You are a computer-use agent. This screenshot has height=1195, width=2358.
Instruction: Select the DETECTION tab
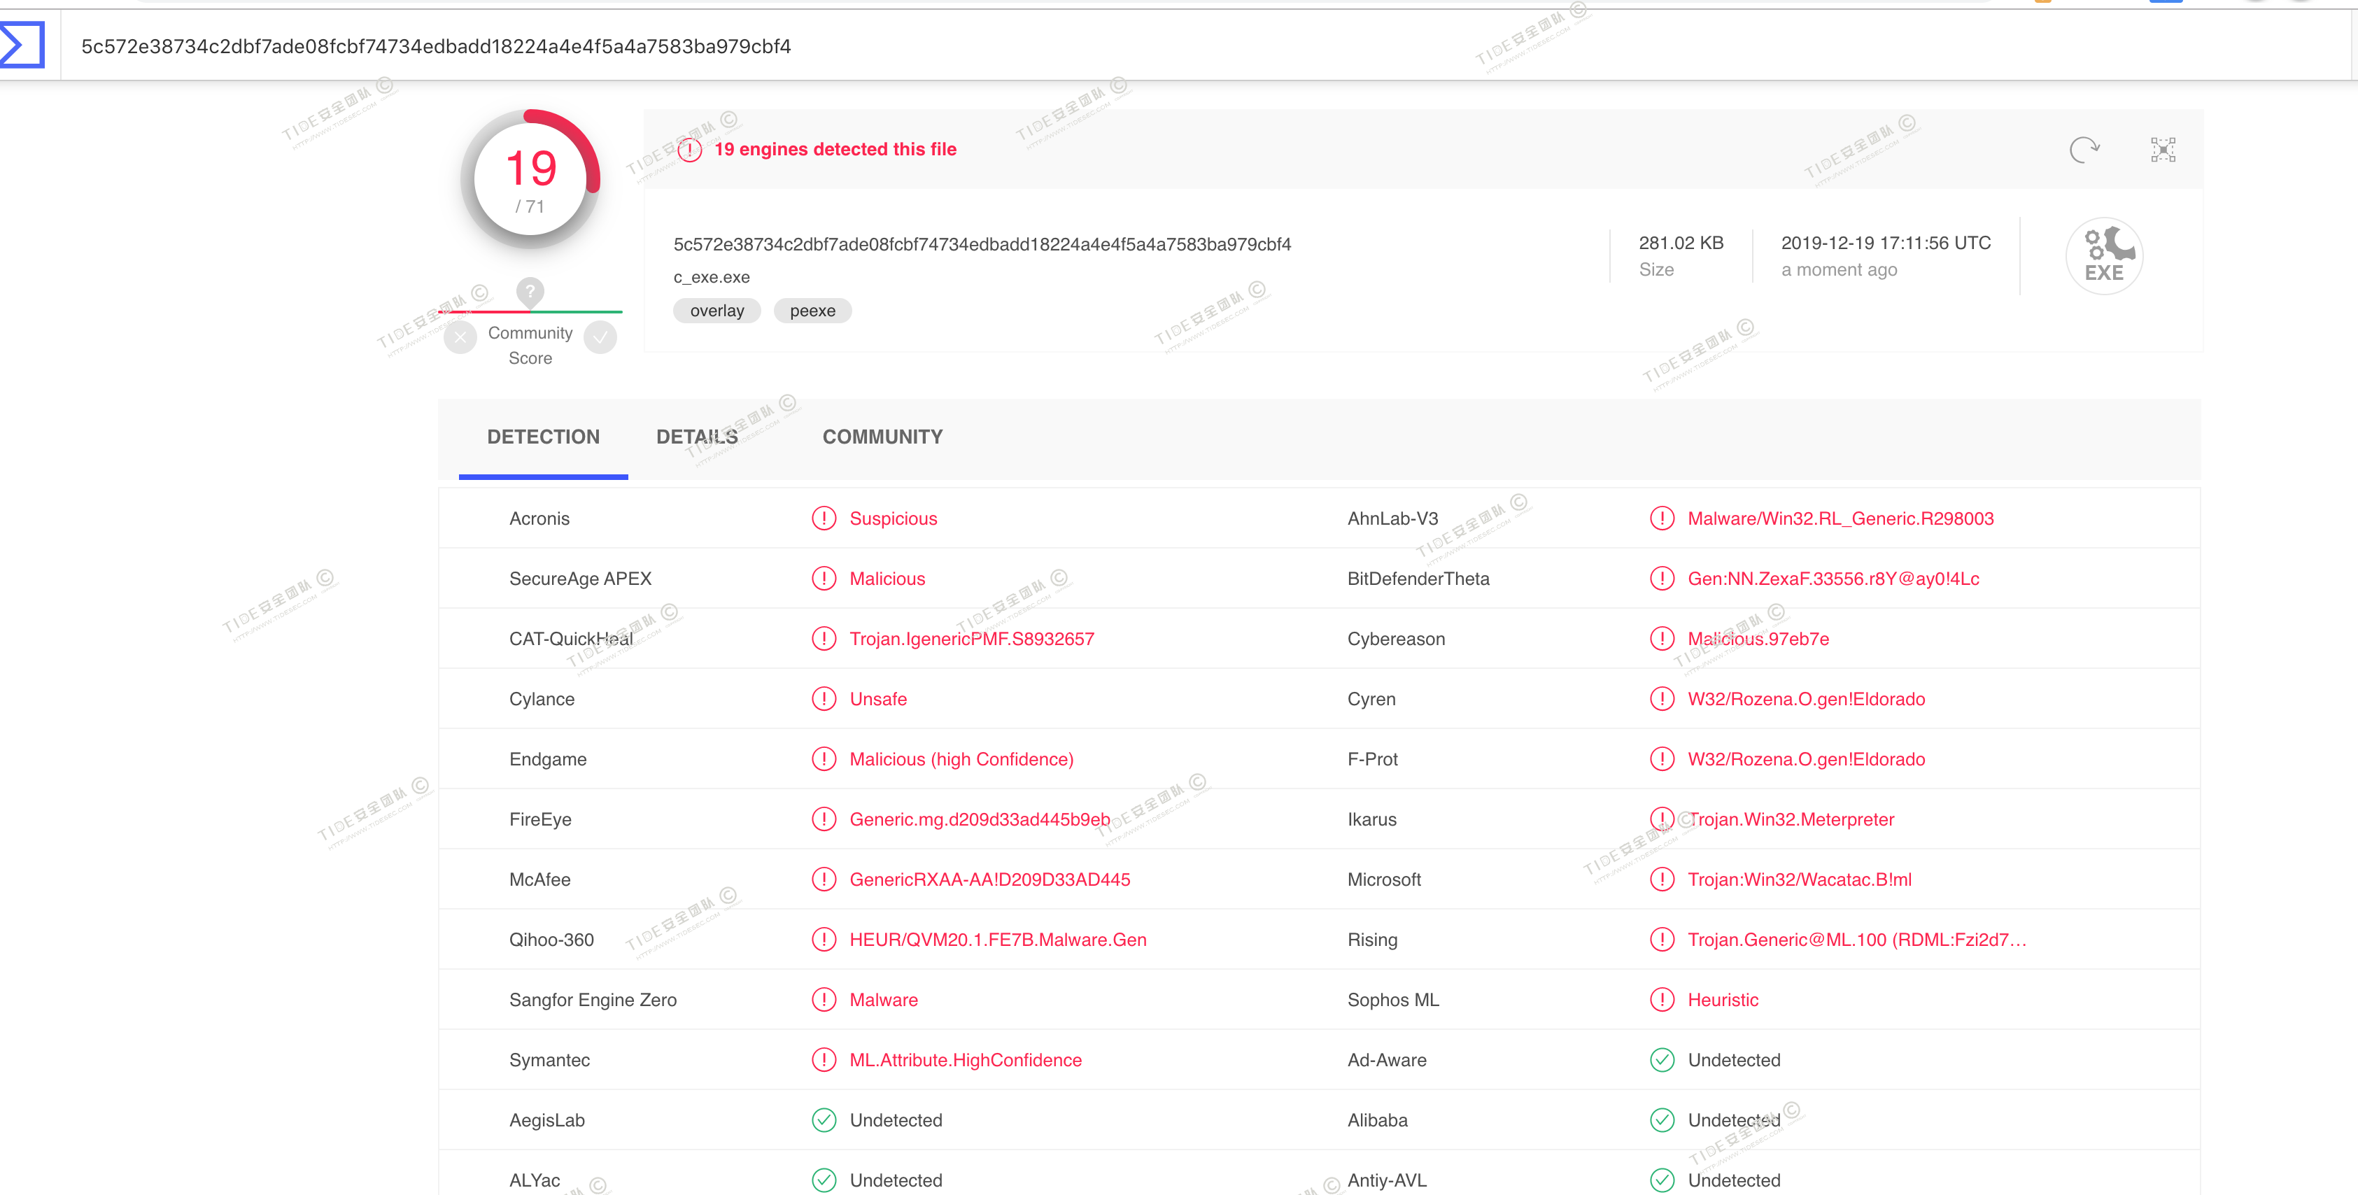543,437
